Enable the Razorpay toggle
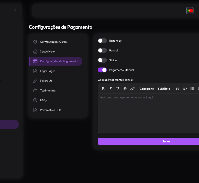Screen dimensions: 199x183 [x=102, y=41]
